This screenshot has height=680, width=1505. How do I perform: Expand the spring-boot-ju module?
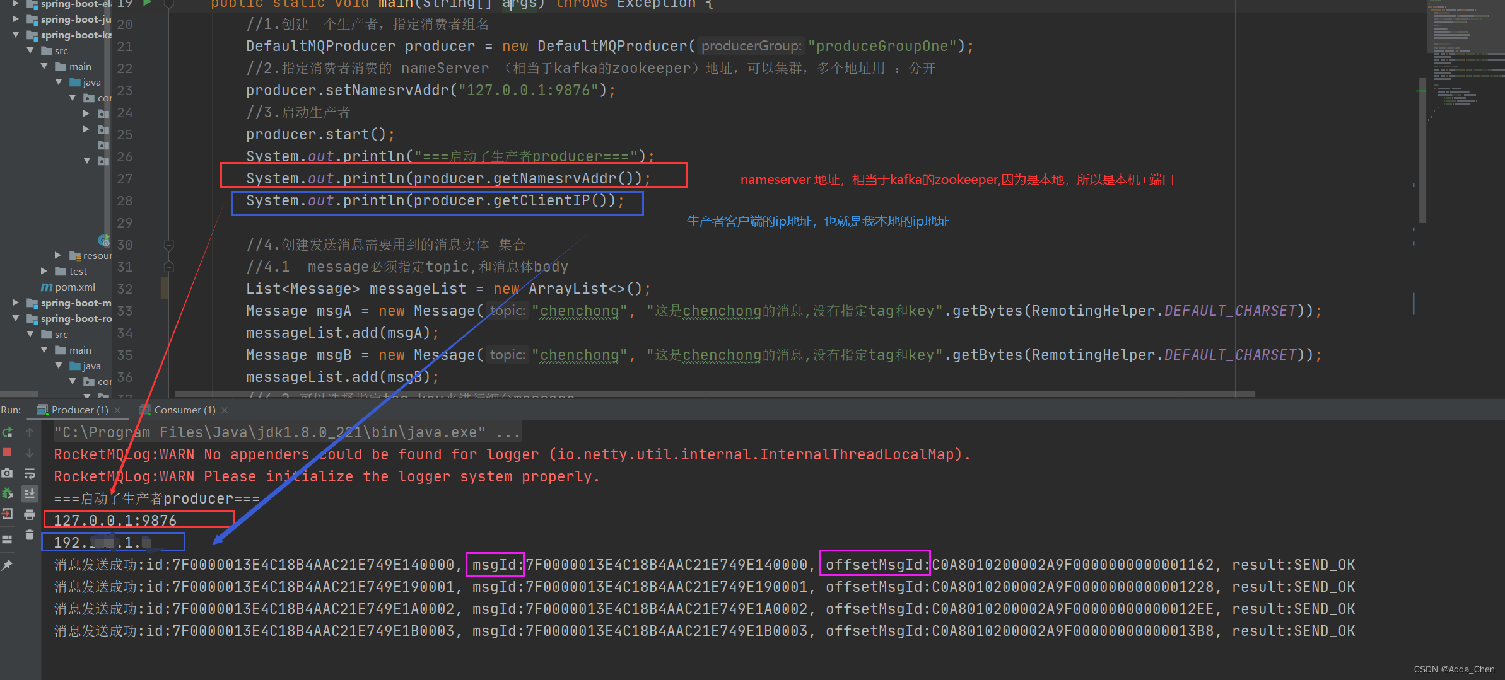(16, 19)
